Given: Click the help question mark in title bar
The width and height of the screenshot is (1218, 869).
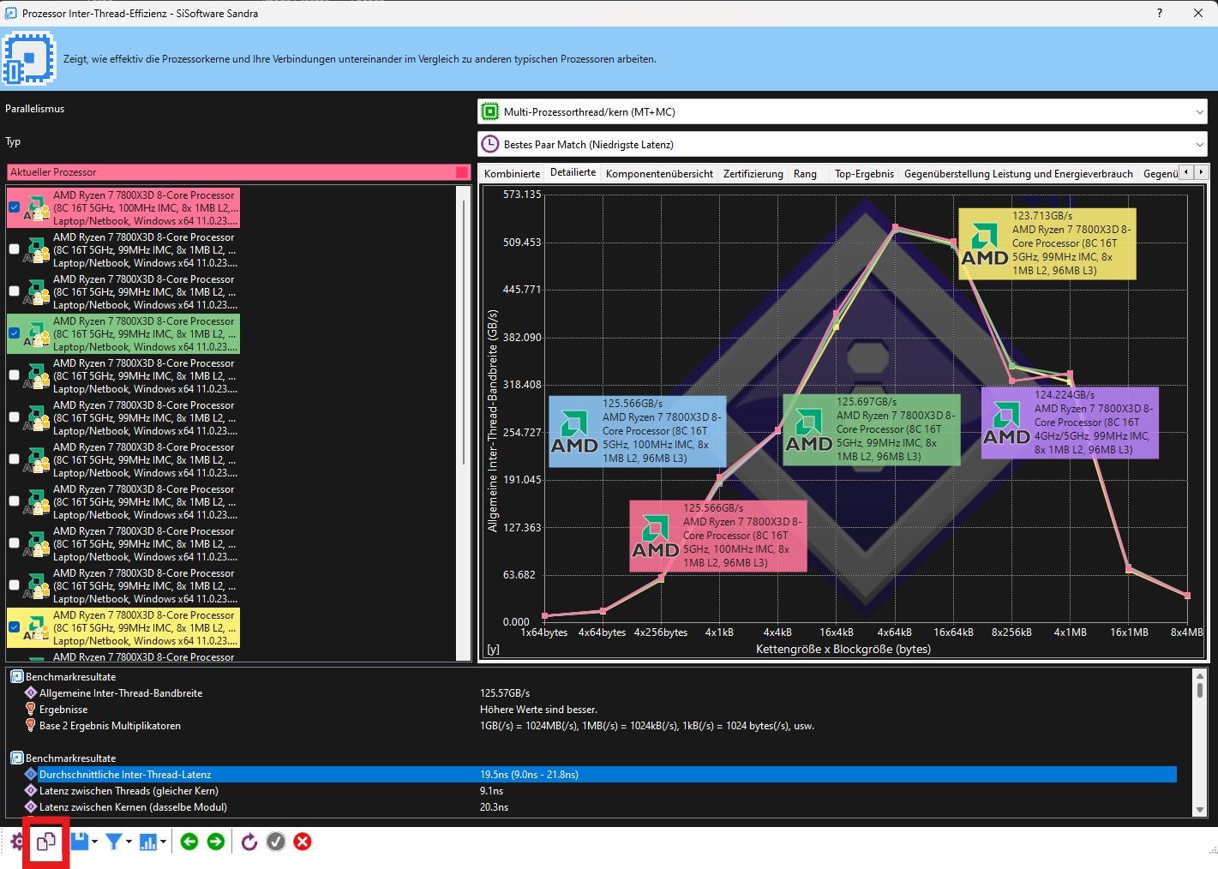Looking at the screenshot, I should point(1160,13).
